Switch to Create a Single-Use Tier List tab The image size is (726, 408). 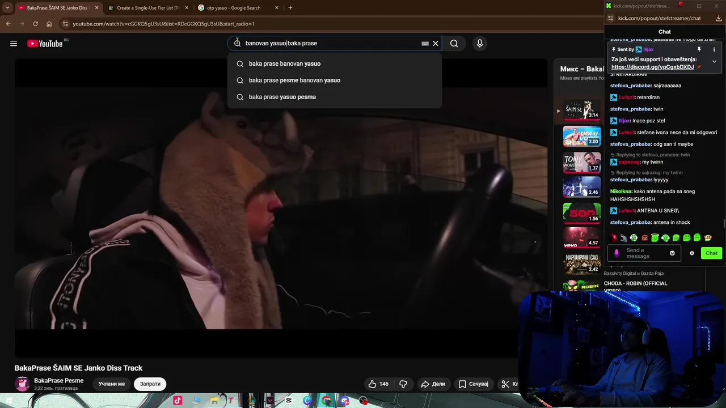(147, 8)
